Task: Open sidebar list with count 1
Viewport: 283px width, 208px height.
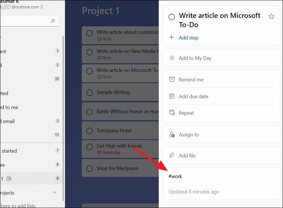Action: point(31,51)
